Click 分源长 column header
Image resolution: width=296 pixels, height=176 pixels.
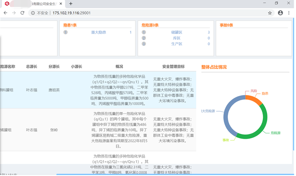[54, 67]
